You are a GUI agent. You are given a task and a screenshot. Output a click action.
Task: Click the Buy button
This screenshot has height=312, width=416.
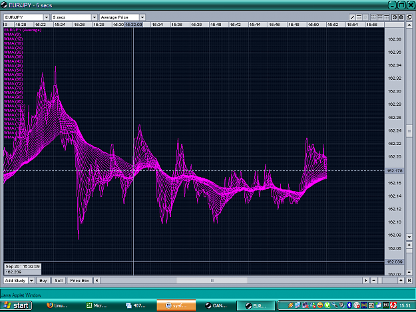43,281
